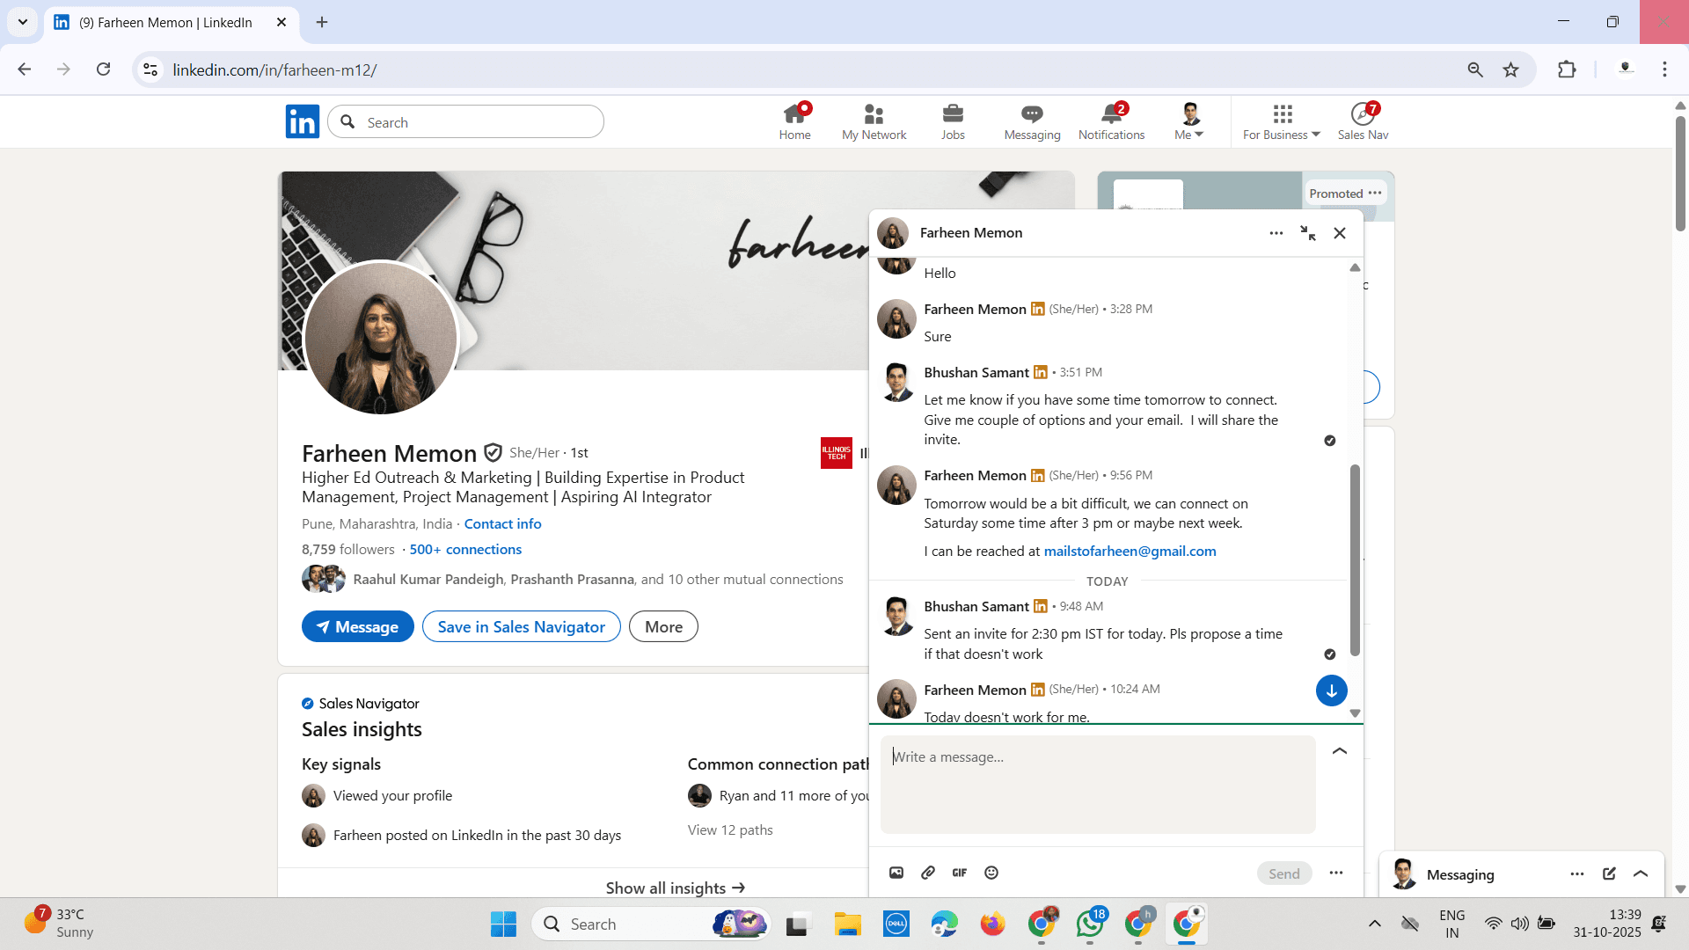The height and width of the screenshot is (950, 1689).
Task: Go to My Network tab
Action: [874, 121]
